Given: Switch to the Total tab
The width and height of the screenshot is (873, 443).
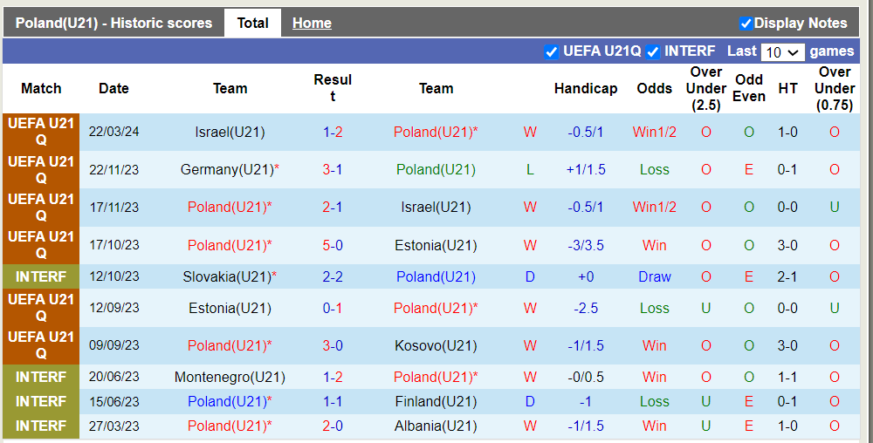Looking at the screenshot, I should (252, 23).
